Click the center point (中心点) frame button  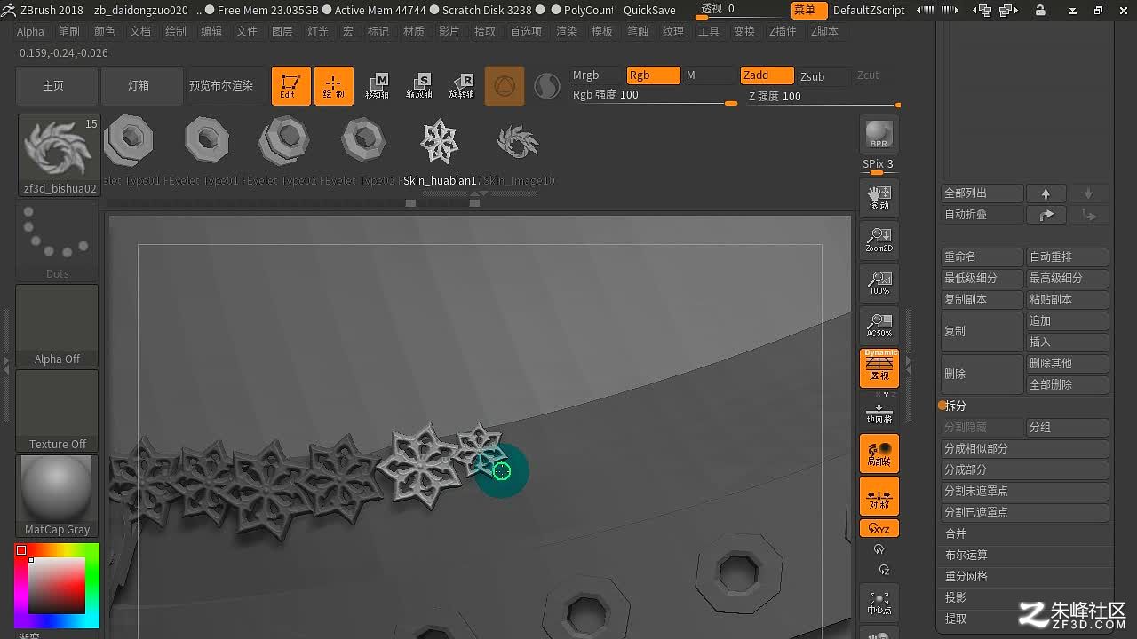pyautogui.click(x=879, y=603)
